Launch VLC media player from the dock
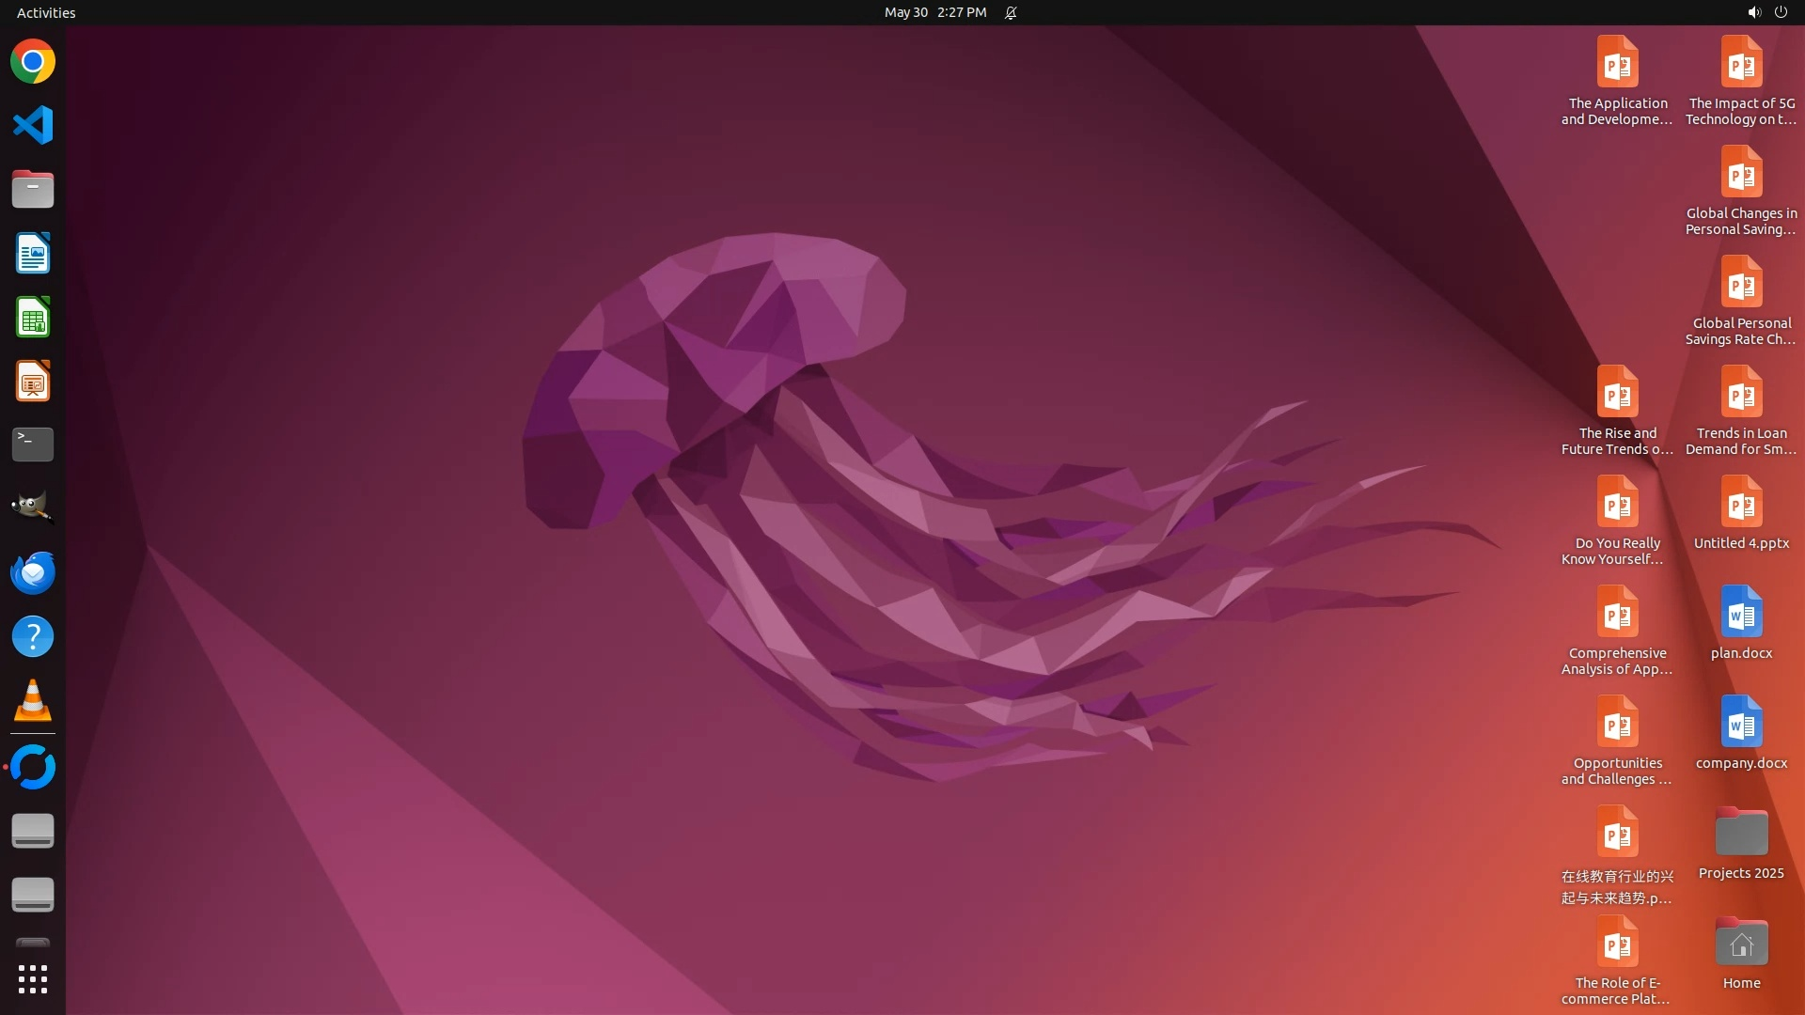Viewport: 1805px width, 1015px height. pyautogui.click(x=33, y=700)
